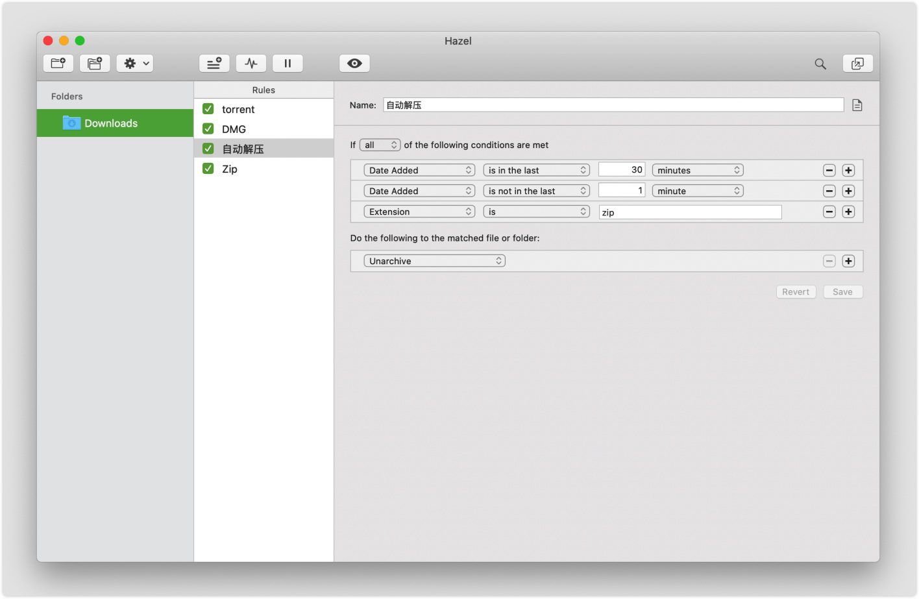Remove the 'is in the last' condition

829,170
